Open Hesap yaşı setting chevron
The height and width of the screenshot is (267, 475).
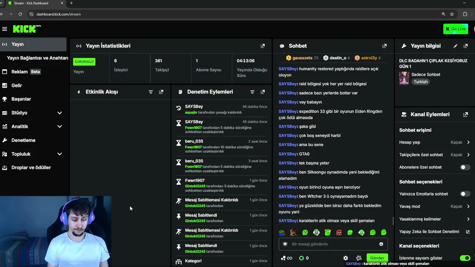[468, 142]
